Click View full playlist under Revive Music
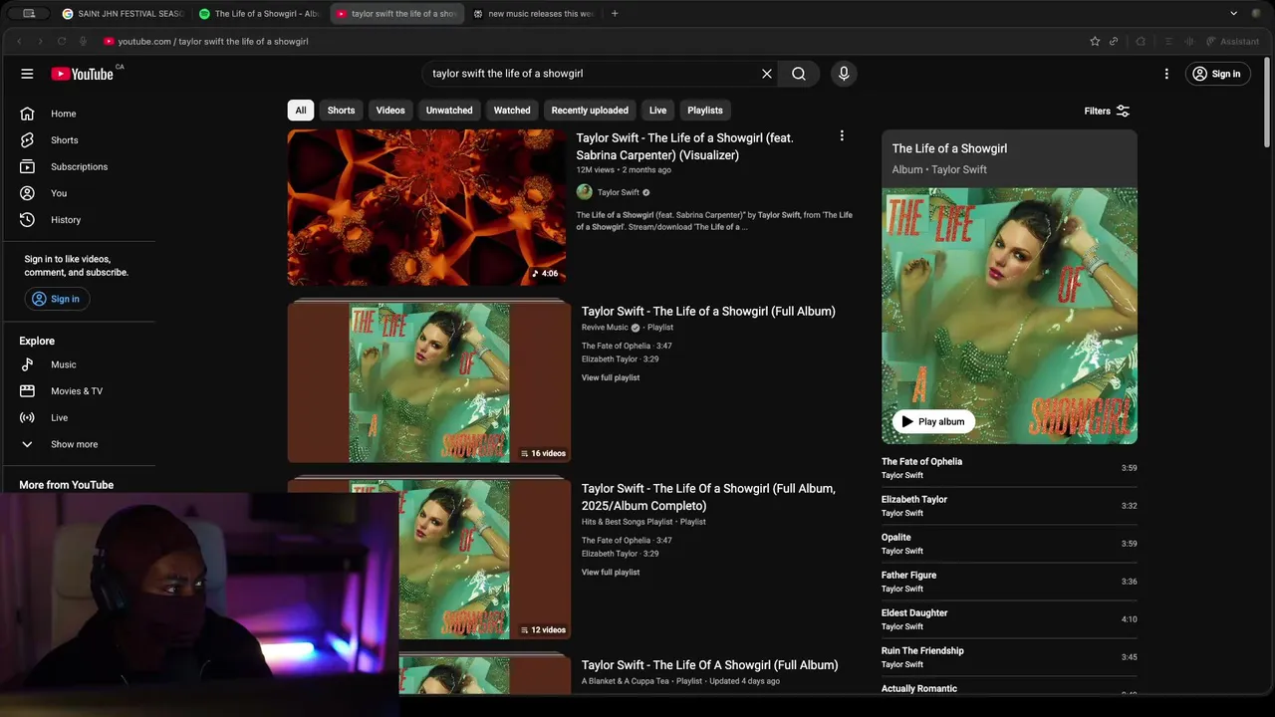Screen dimensions: 1275x717 611,377
